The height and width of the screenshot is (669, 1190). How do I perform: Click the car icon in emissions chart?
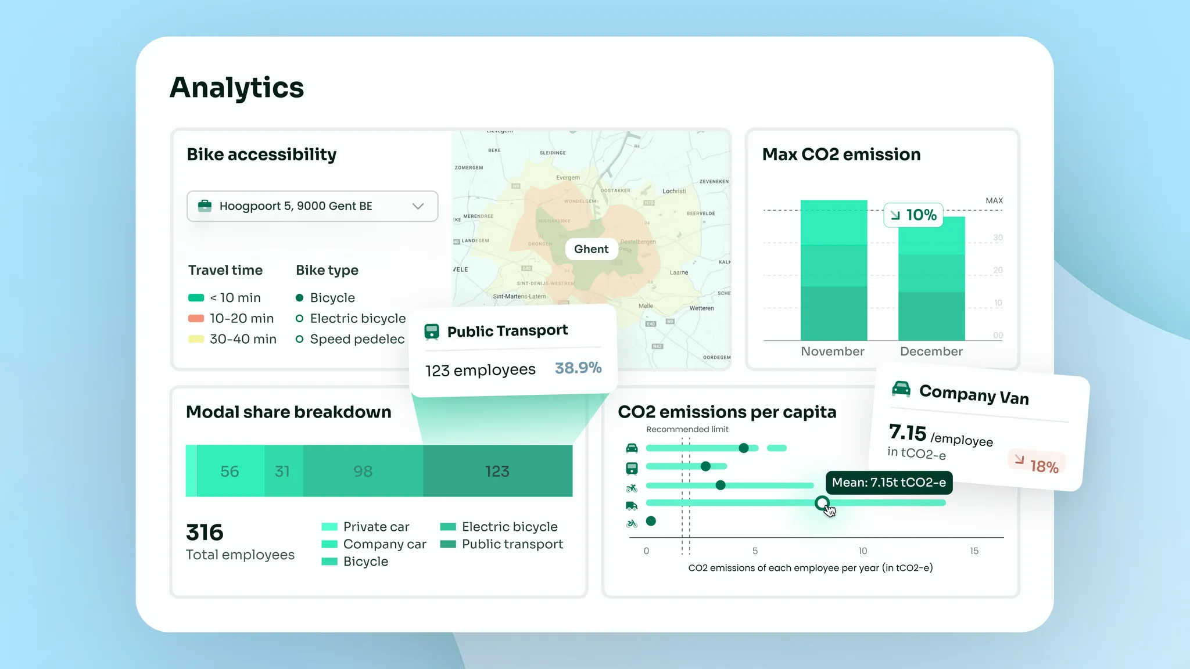(x=632, y=448)
